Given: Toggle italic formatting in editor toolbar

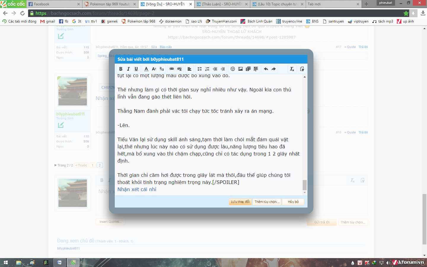Looking at the screenshot, I should pyautogui.click(x=128, y=69).
